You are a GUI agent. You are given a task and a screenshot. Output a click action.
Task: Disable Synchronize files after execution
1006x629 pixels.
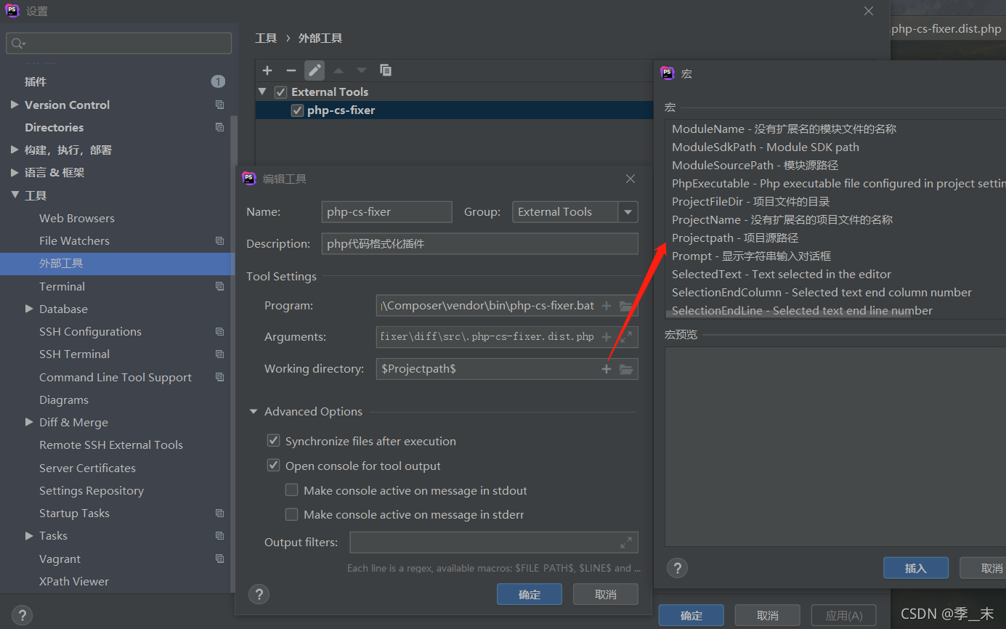point(273,440)
